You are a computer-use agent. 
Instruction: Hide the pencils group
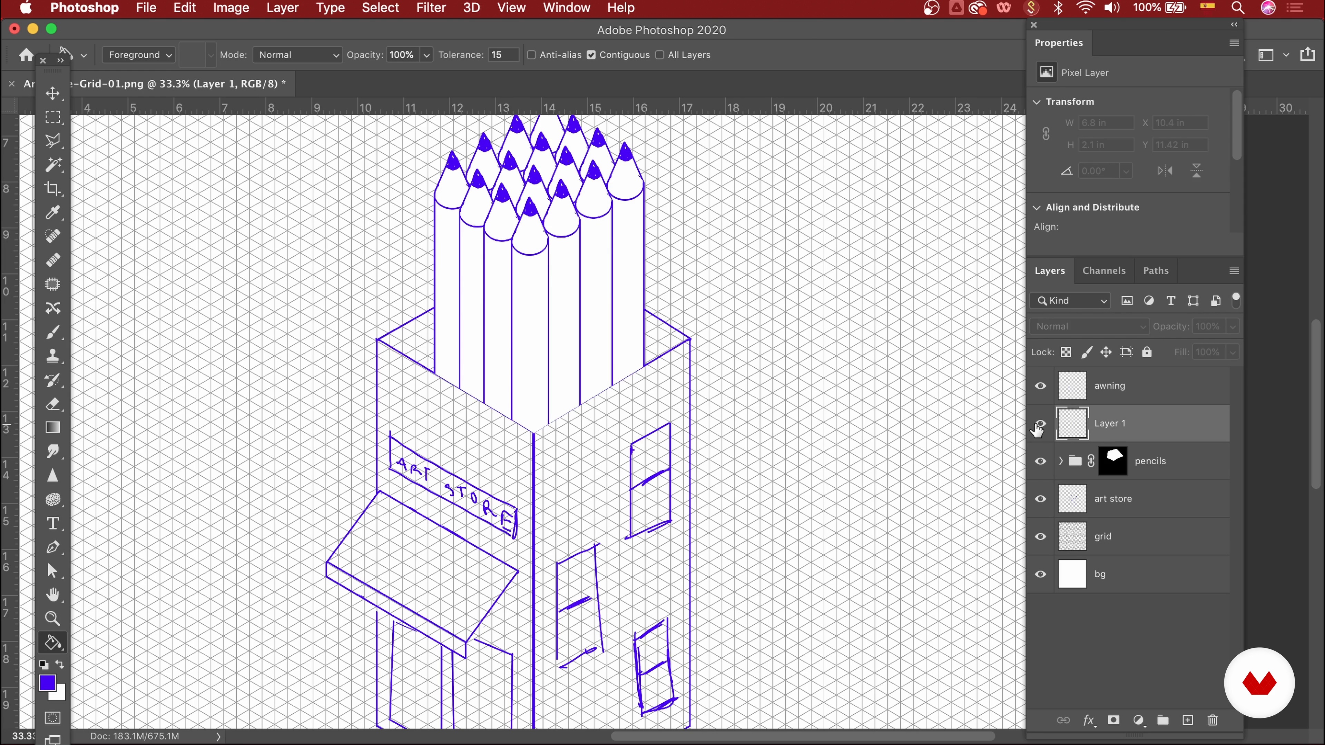[1041, 461]
